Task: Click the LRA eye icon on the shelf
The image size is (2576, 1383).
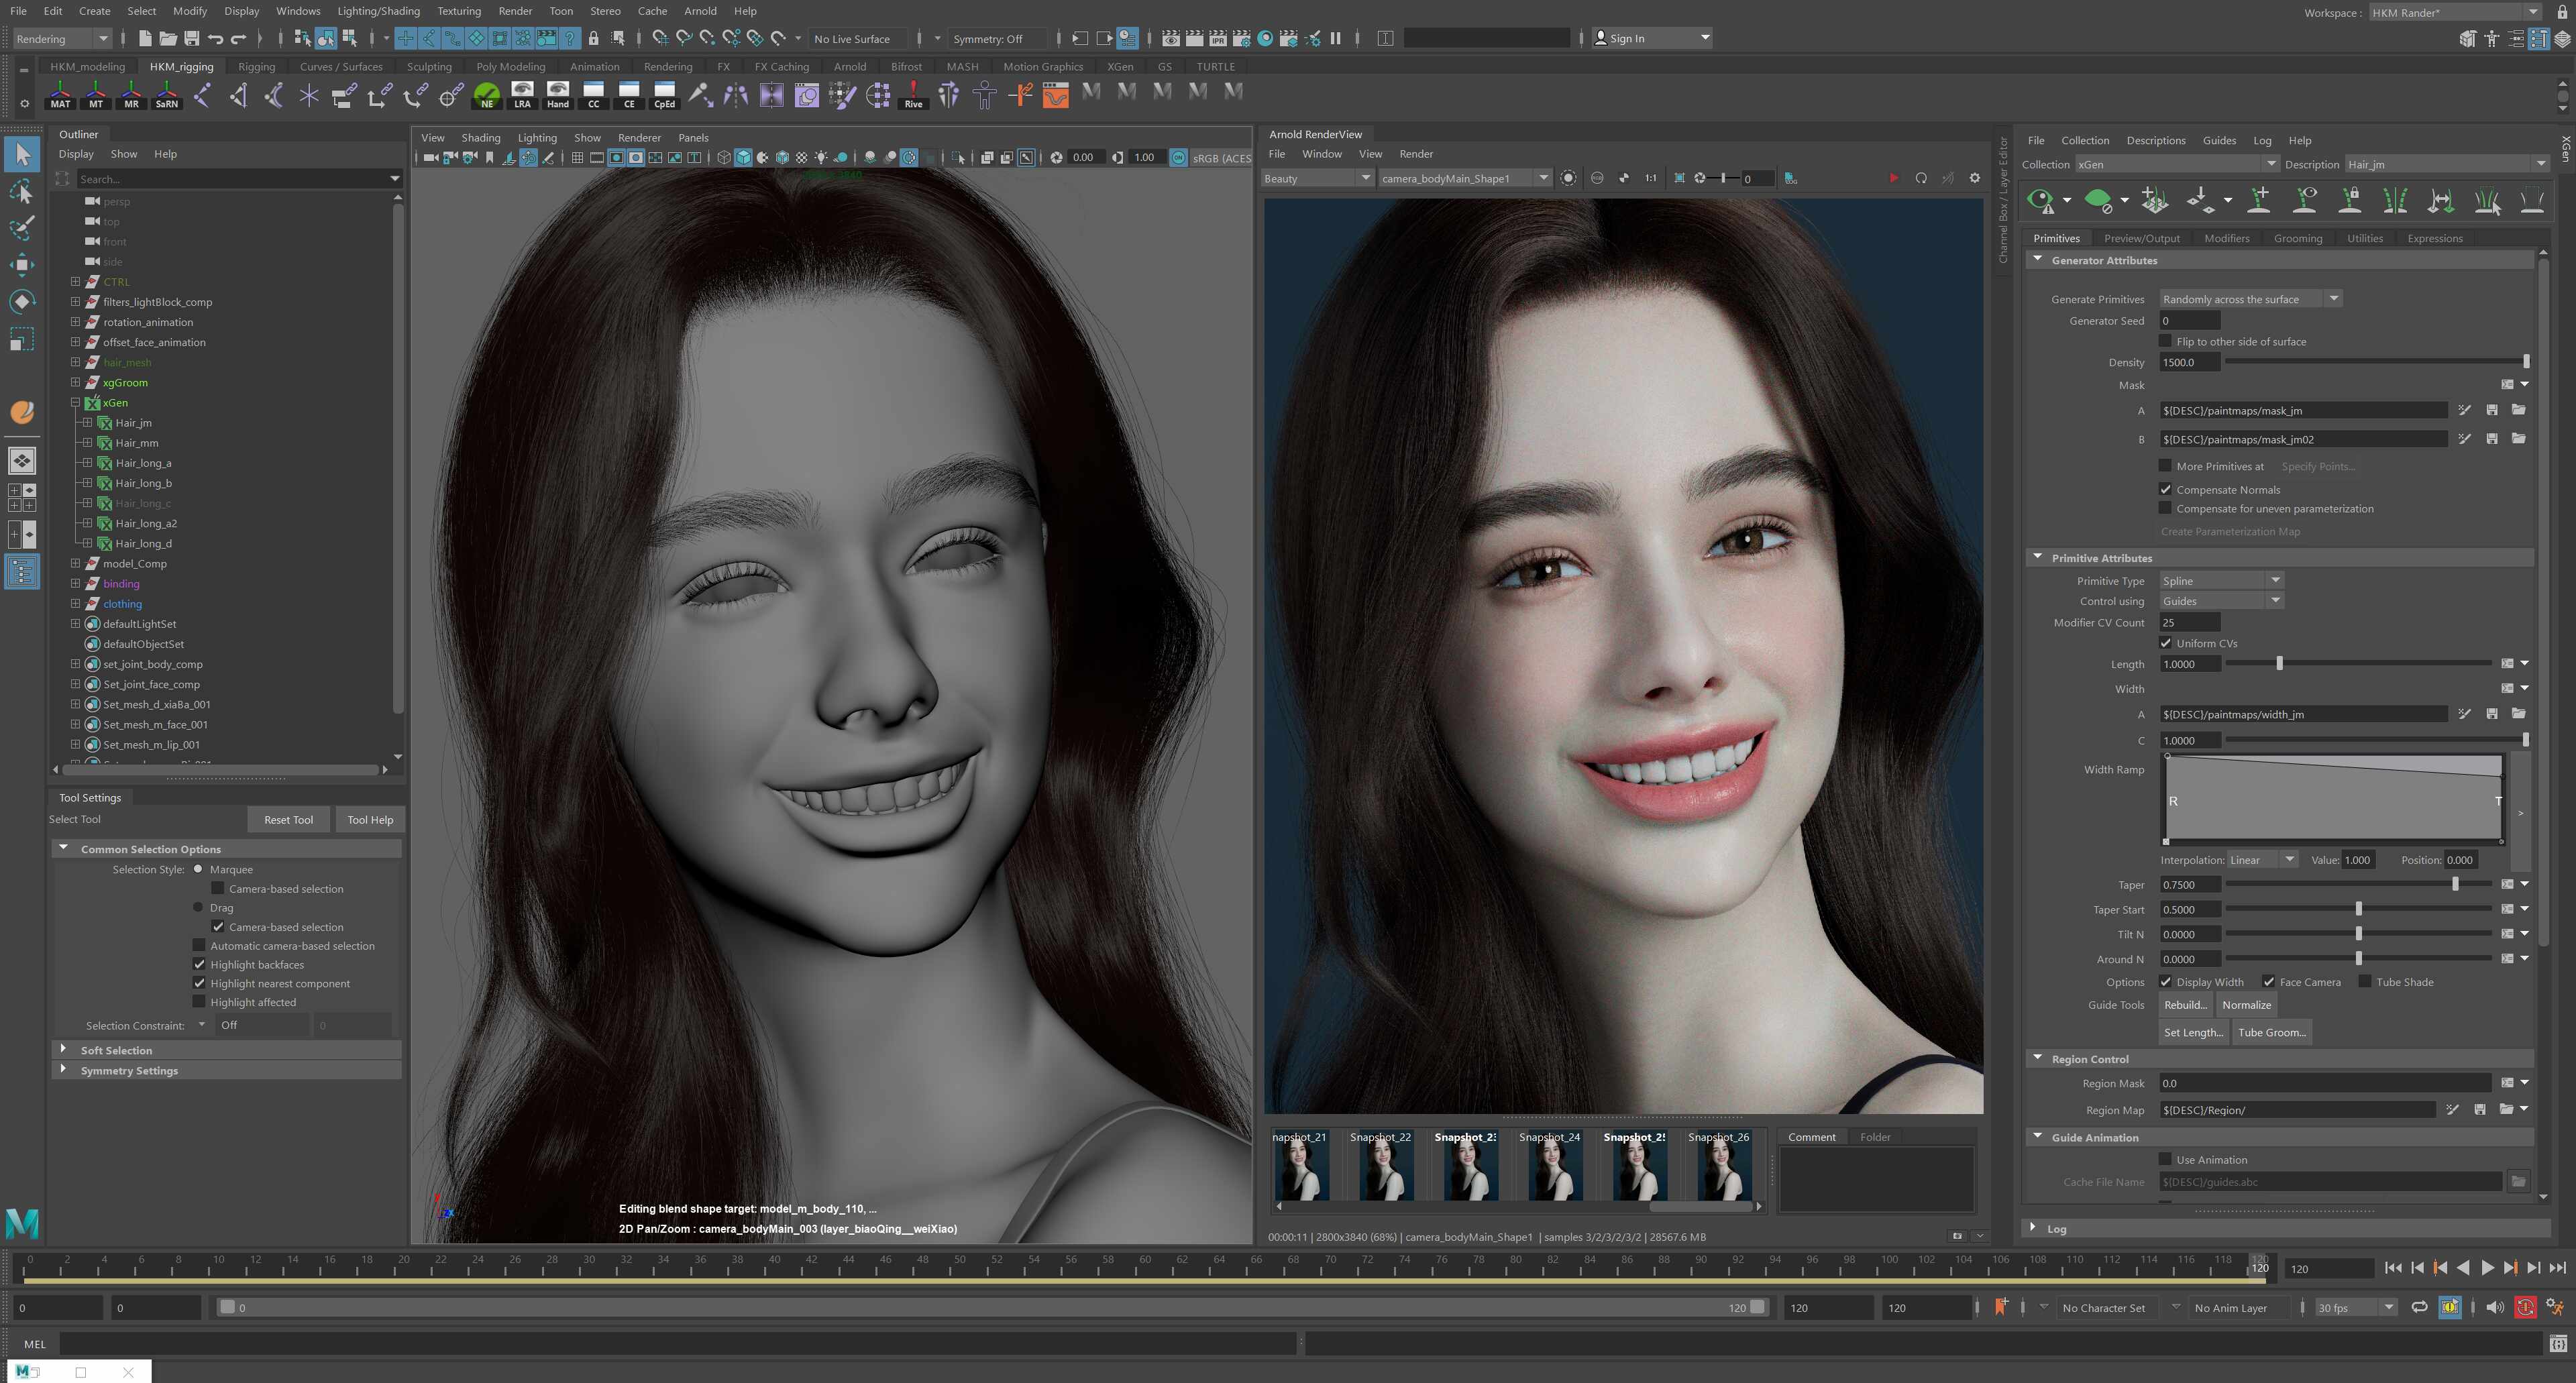Action: [x=522, y=95]
